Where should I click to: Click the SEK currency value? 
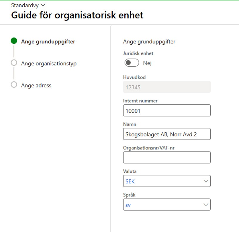click(130, 181)
